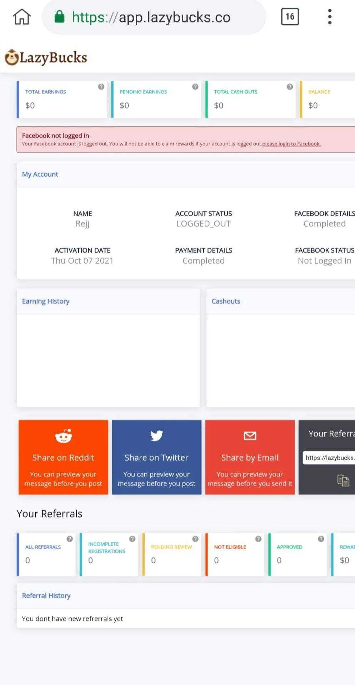This screenshot has height=685, width=355.
Task: Click 'please login to Facebook' link
Action: pyautogui.click(x=291, y=144)
